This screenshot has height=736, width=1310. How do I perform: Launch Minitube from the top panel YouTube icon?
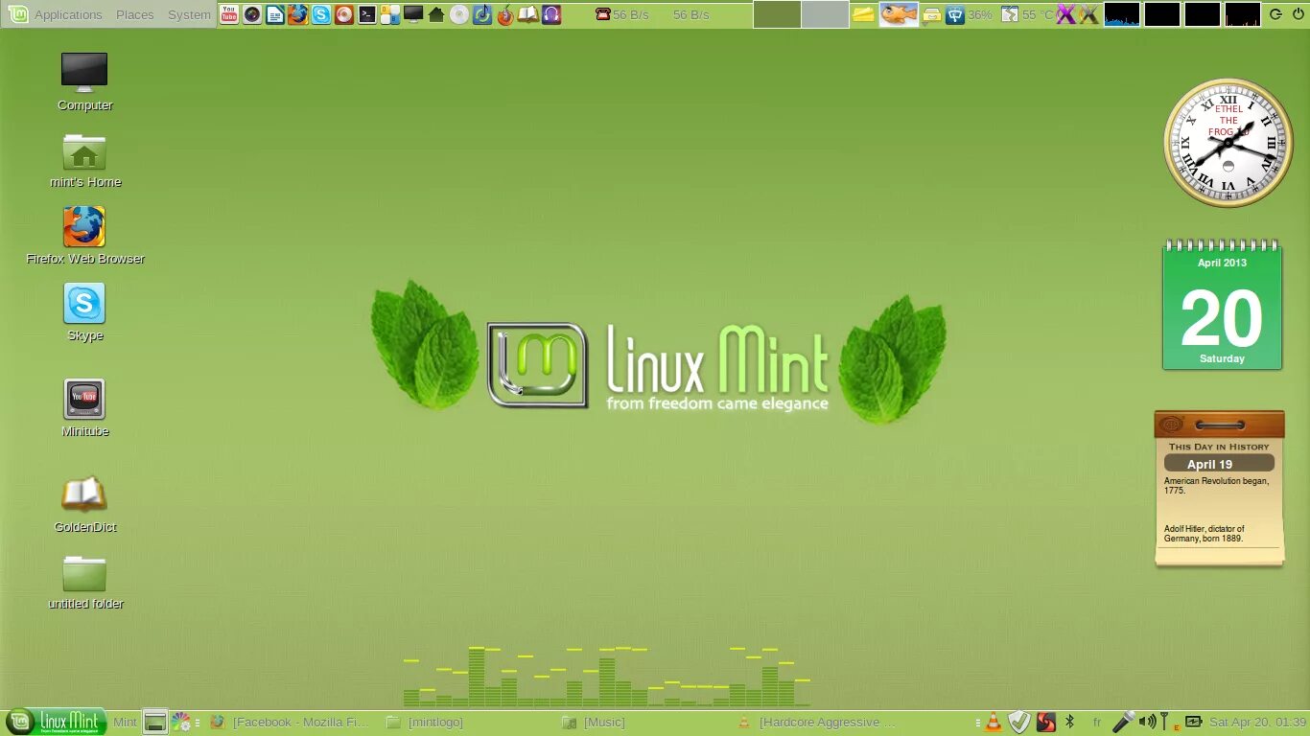[x=229, y=14]
